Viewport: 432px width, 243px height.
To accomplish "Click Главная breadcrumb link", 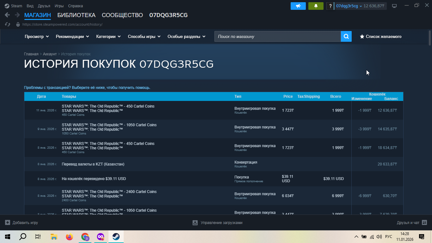I will click(31, 54).
